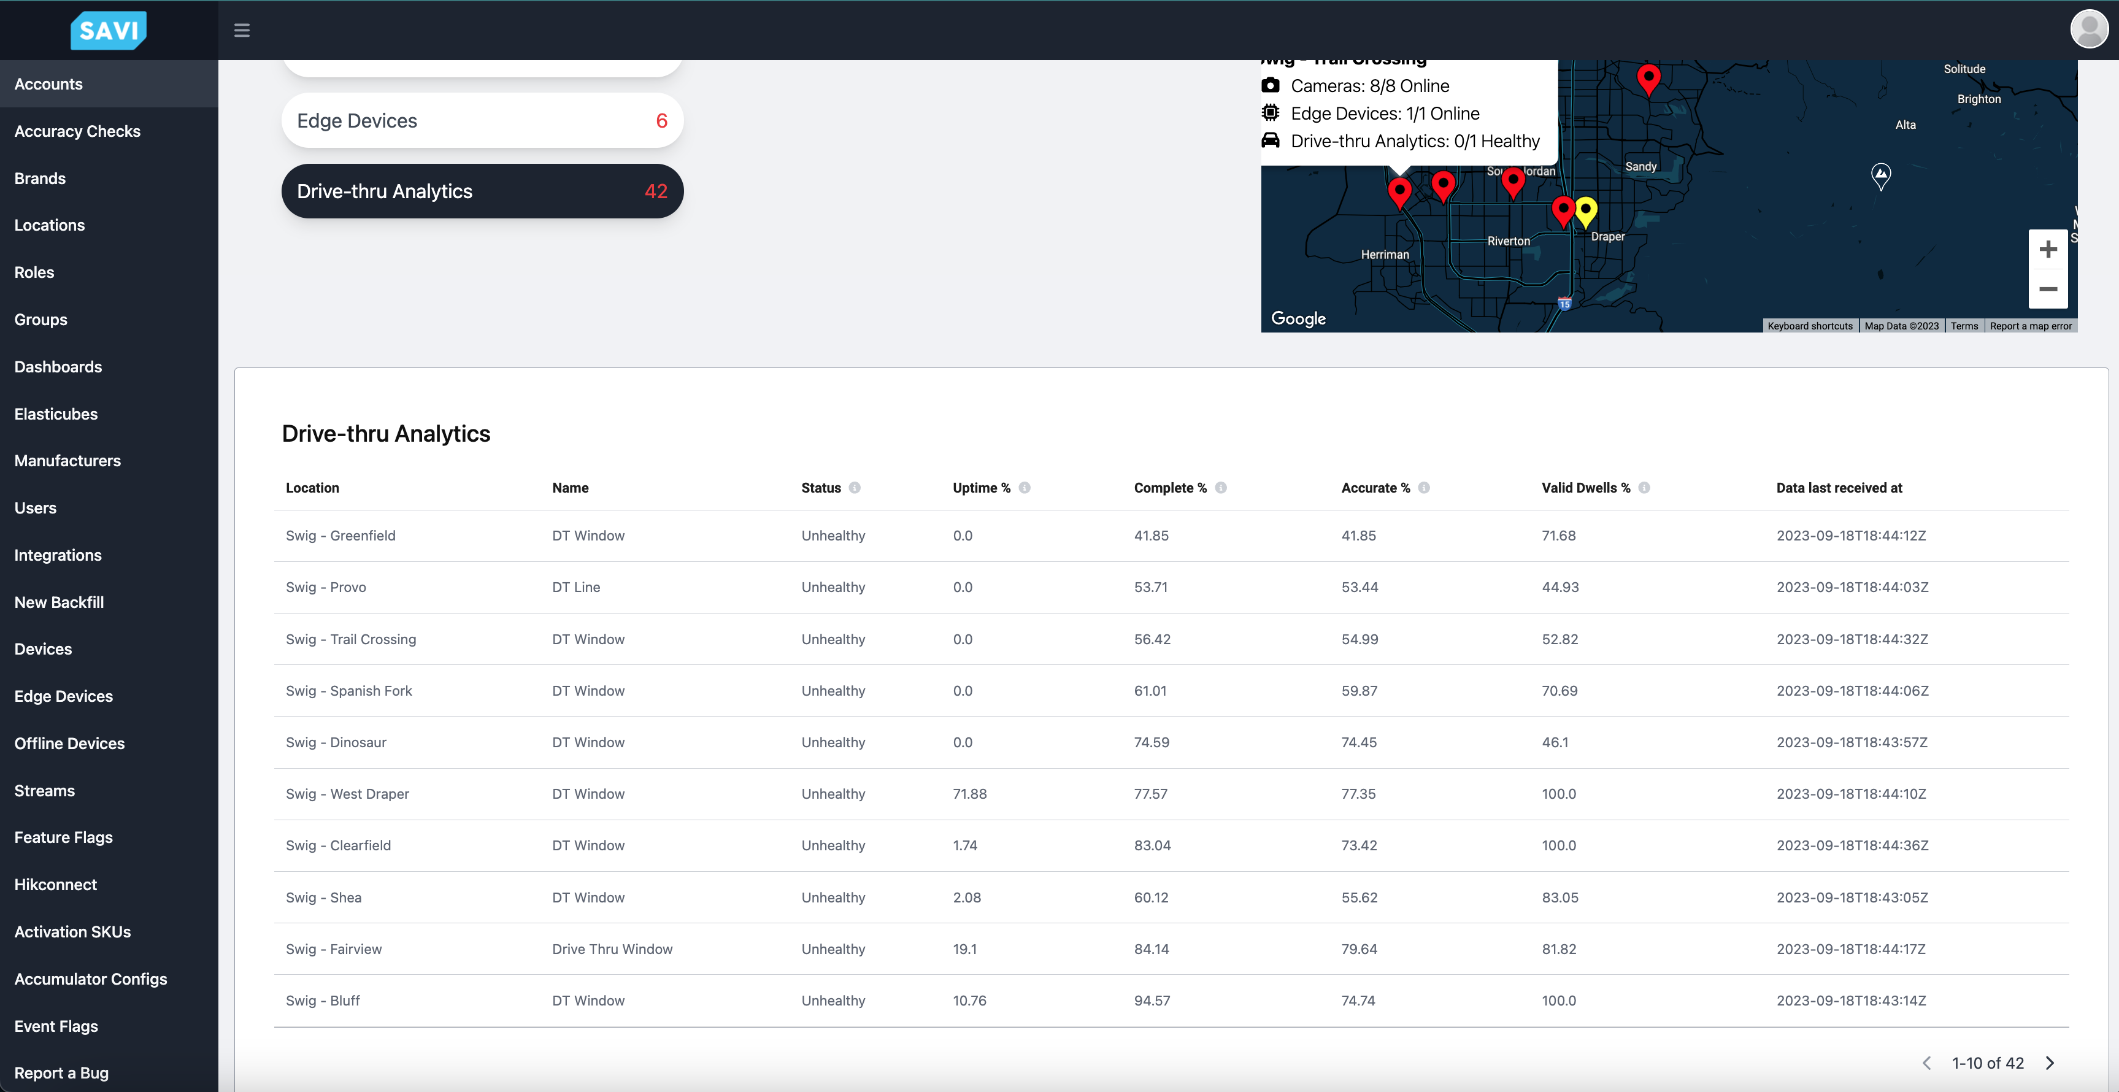This screenshot has height=1092, width=2119.
Task: Zoom in on the map
Action: coord(2048,248)
